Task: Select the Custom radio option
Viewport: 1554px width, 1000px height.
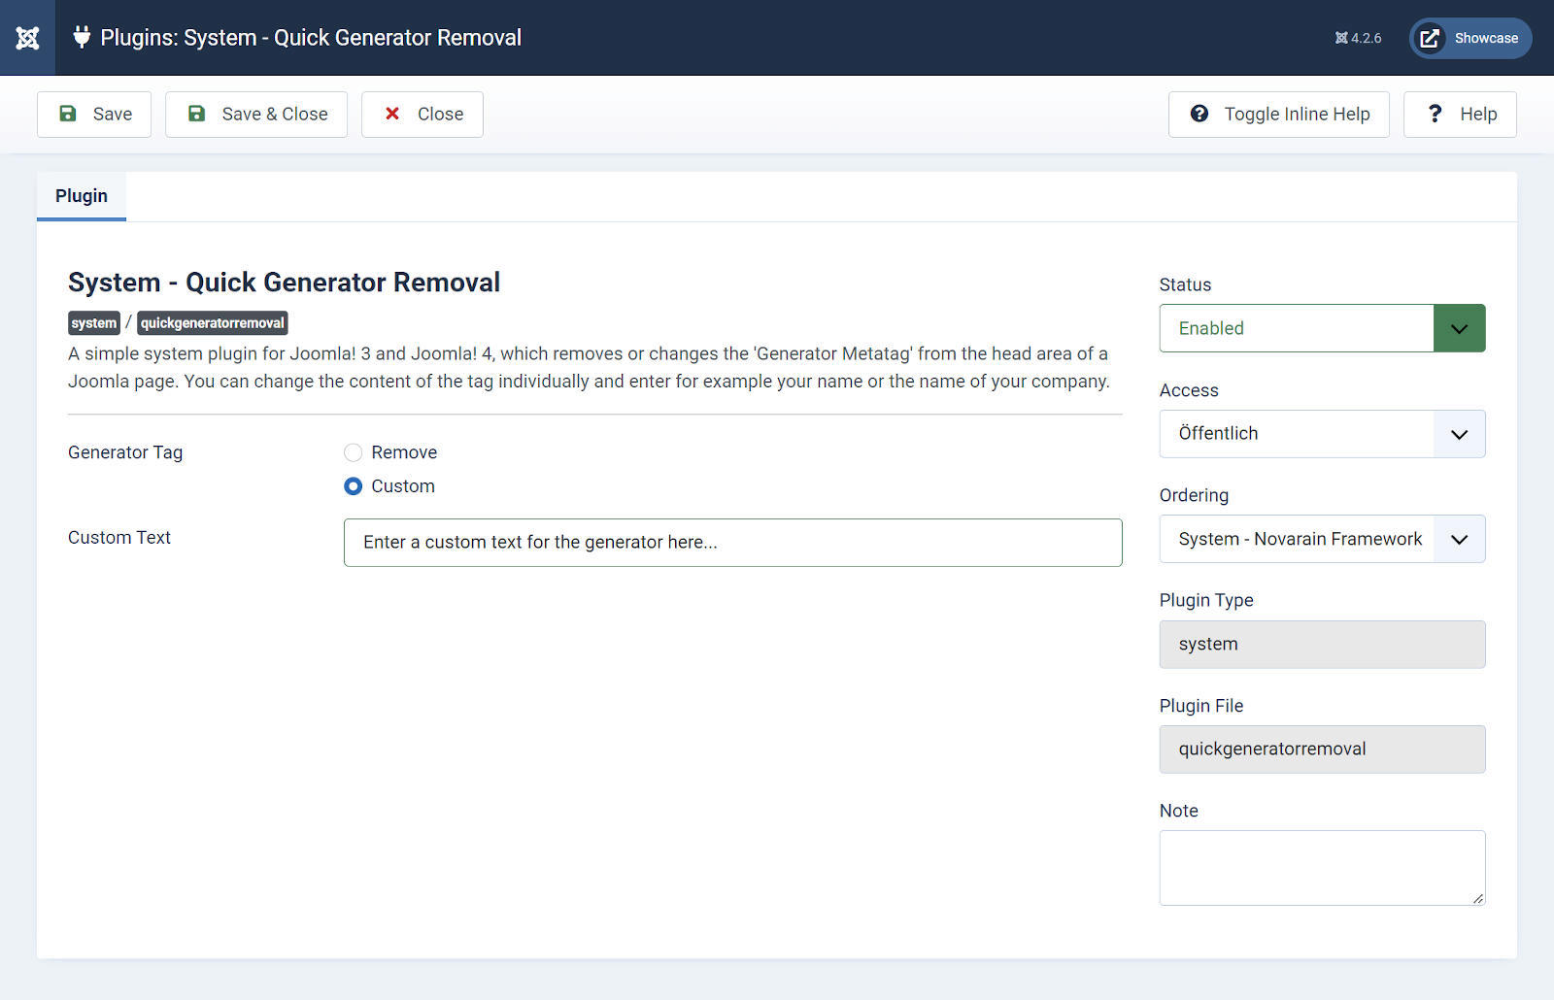Action: pyautogui.click(x=354, y=486)
